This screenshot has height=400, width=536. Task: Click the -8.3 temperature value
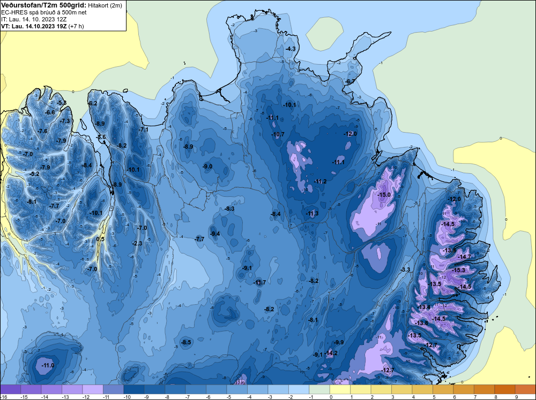pyautogui.click(x=229, y=209)
